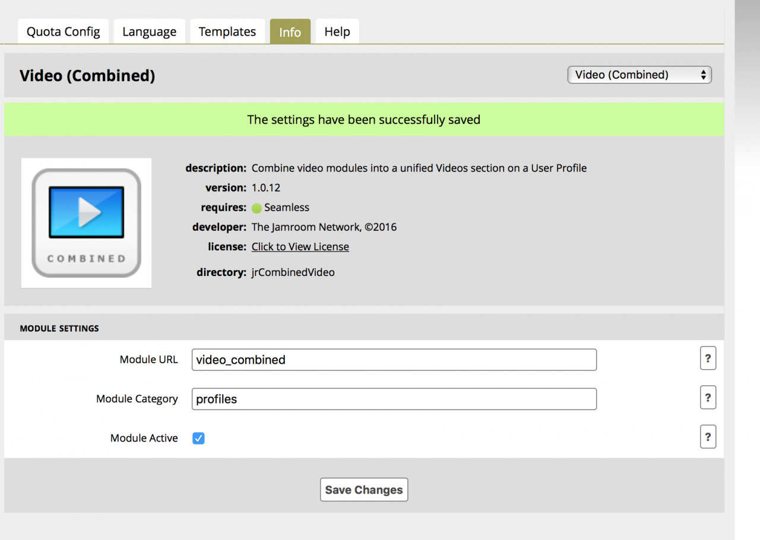Uncheck the Module Active checkbox
The image size is (760, 540).
pyautogui.click(x=198, y=439)
